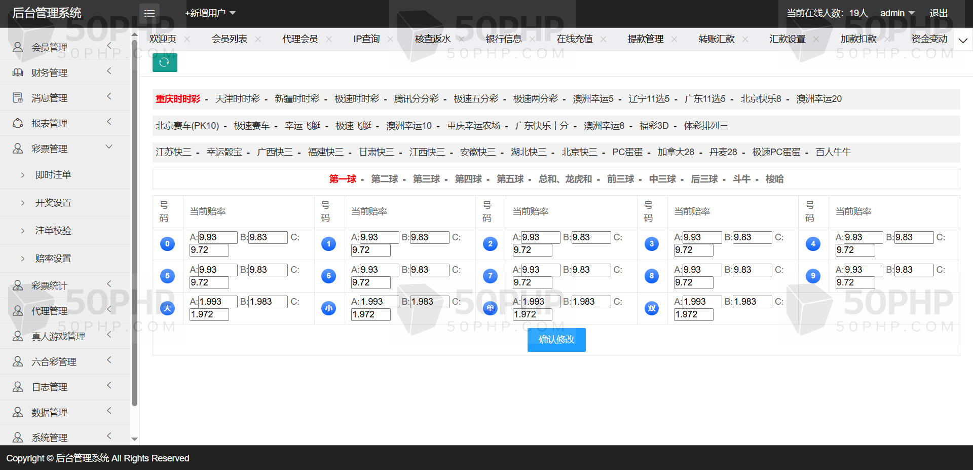The image size is (973, 470).
Task: Click the blue number 7 ball icon
Action: click(x=490, y=276)
